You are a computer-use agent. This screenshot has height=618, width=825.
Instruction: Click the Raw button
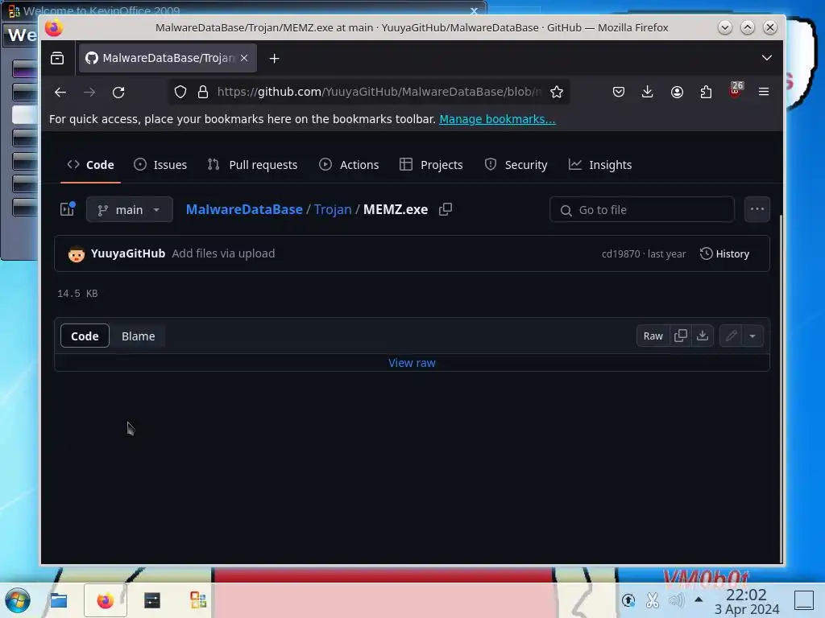[x=653, y=336]
